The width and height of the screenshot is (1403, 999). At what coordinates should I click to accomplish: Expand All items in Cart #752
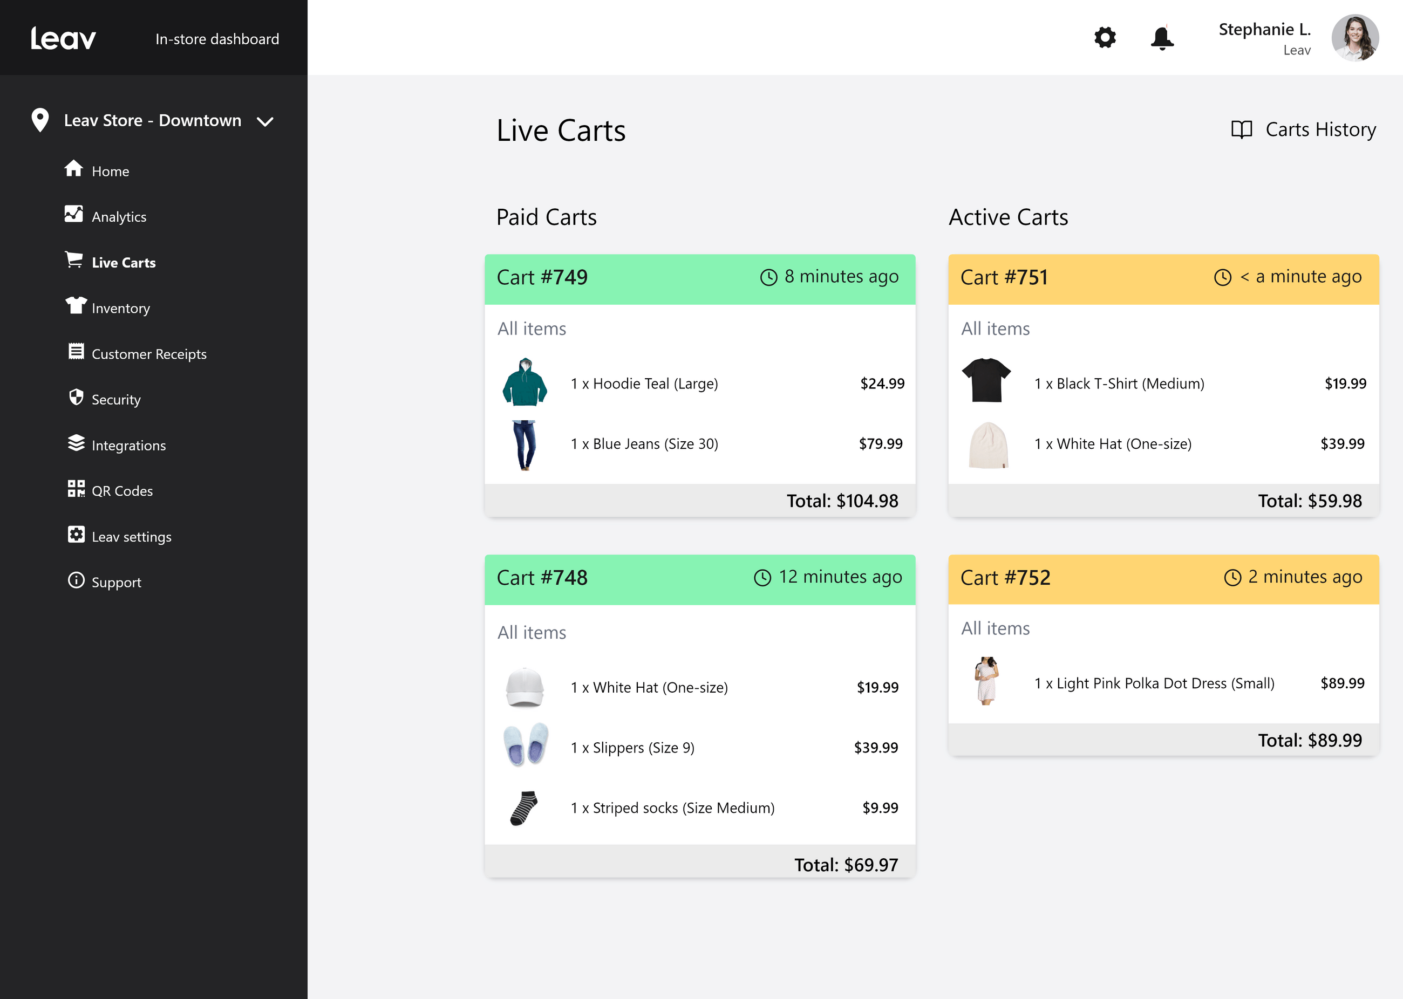(995, 628)
